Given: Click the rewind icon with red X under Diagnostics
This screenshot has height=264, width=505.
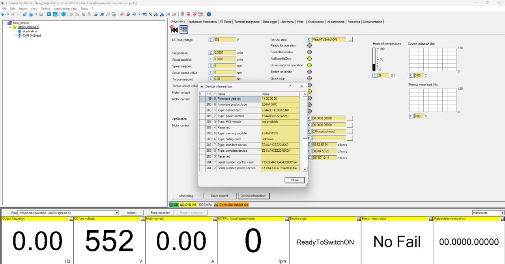Looking at the screenshot, I should 174,29.
